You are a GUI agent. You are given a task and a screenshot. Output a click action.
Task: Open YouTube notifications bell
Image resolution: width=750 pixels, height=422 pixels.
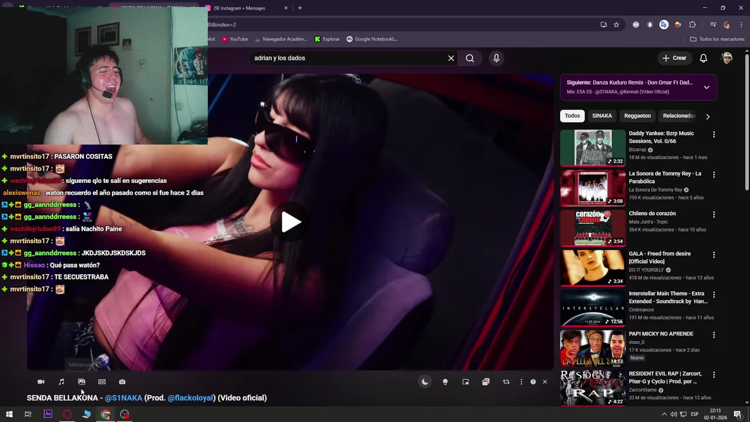[x=704, y=58]
